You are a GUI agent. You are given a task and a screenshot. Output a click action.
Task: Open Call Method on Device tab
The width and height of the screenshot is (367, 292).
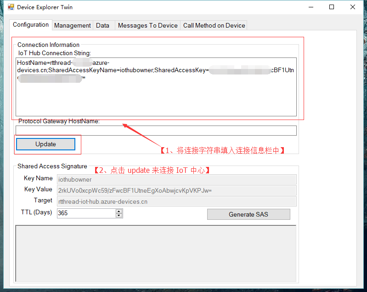214,26
